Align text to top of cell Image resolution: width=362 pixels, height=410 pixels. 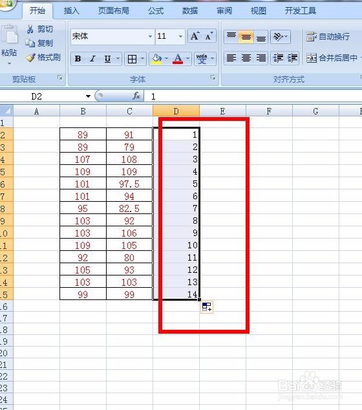pyautogui.click(x=231, y=37)
